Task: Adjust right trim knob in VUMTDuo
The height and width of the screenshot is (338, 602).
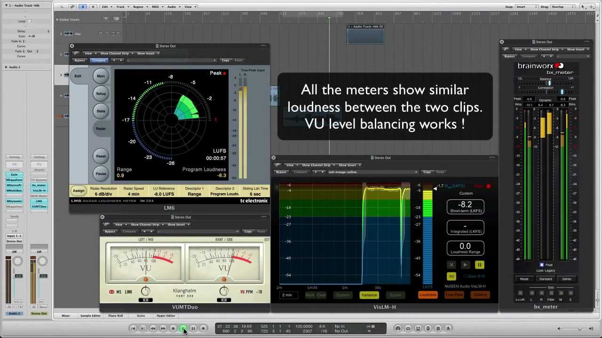Action: click(224, 292)
